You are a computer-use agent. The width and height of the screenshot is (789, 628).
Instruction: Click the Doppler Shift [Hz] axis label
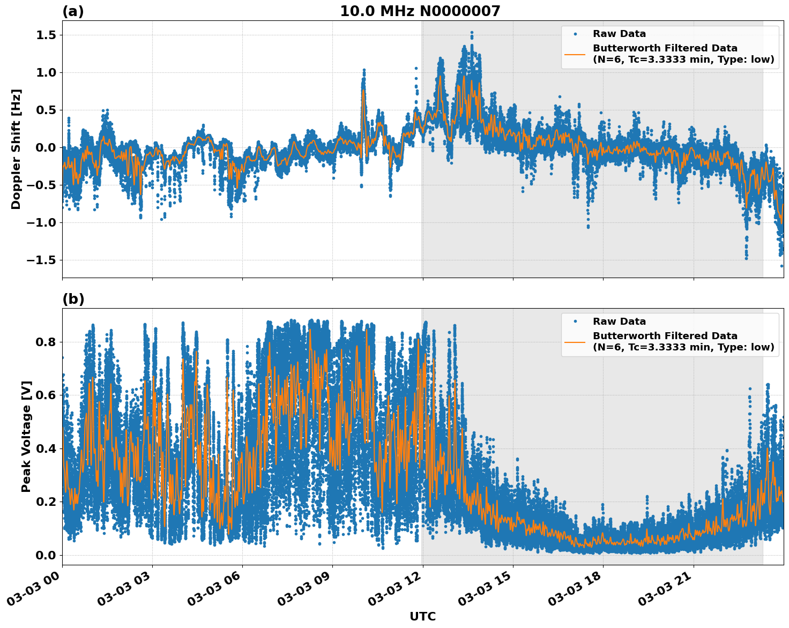click(18, 146)
